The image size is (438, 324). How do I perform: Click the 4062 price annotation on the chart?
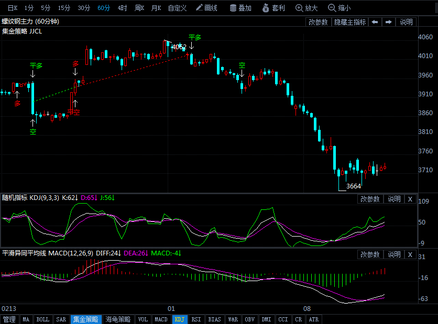pos(179,47)
